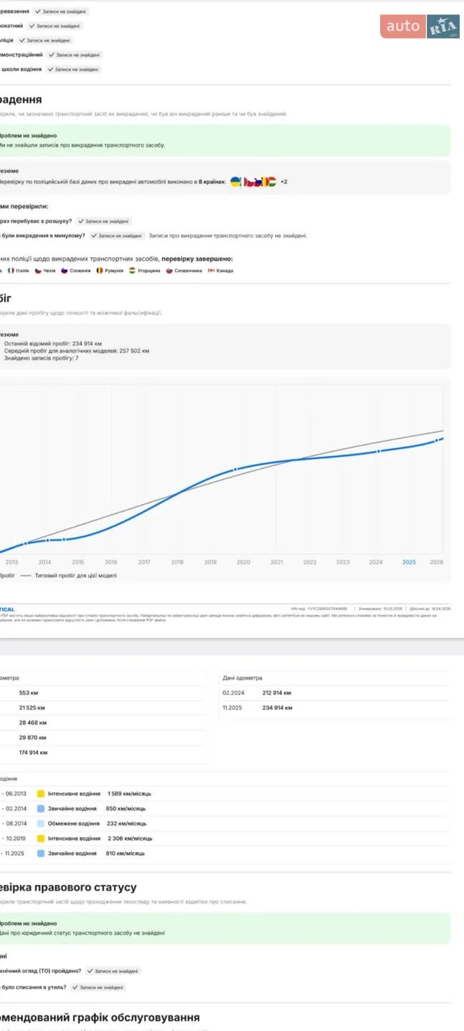Click odometer reading 29 870 км

[x=33, y=737]
